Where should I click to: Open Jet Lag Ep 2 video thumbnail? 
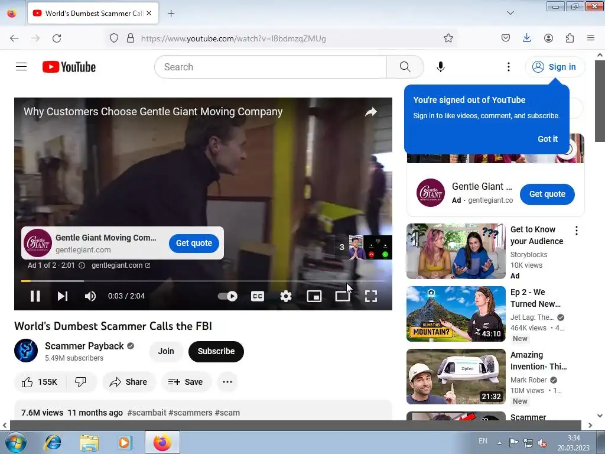point(456,314)
